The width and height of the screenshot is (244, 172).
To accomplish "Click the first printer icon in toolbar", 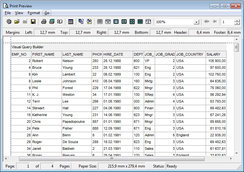I will point(44,22).
